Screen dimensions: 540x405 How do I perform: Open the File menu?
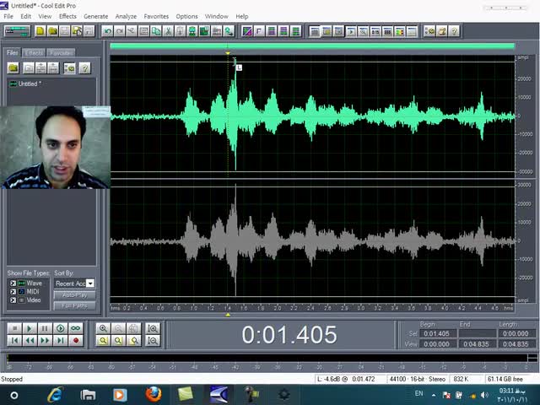pyautogui.click(x=8, y=16)
